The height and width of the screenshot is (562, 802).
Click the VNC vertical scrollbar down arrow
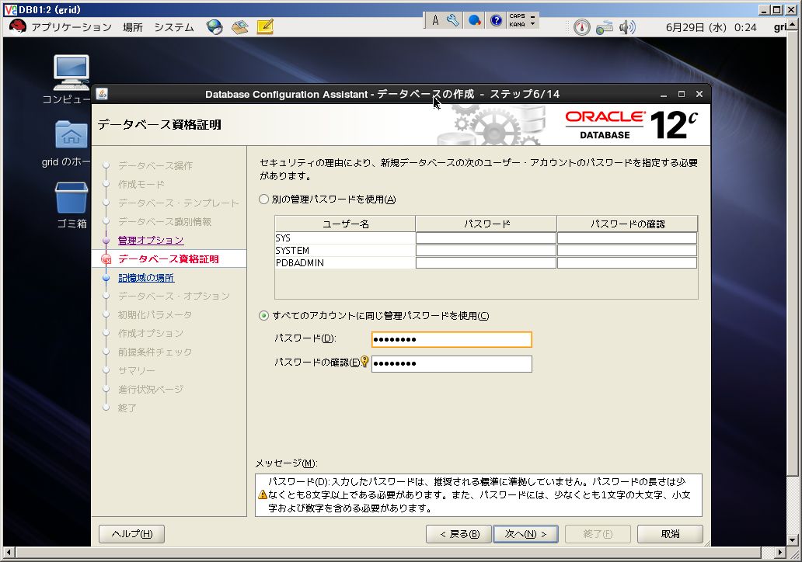pyautogui.click(x=792, y=539)
